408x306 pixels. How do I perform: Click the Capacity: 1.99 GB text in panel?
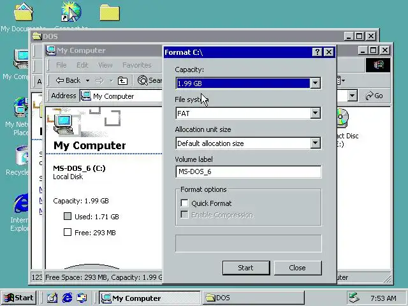pyautogui.click(x=81, y=201)
